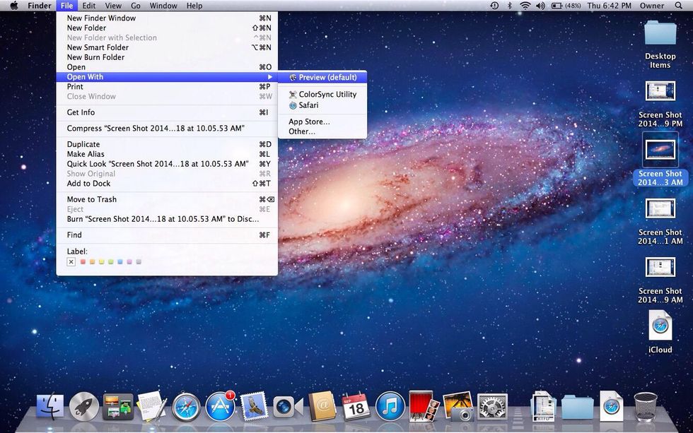
Task: Open Launchpad from the dock
Action: pos(84,406)
